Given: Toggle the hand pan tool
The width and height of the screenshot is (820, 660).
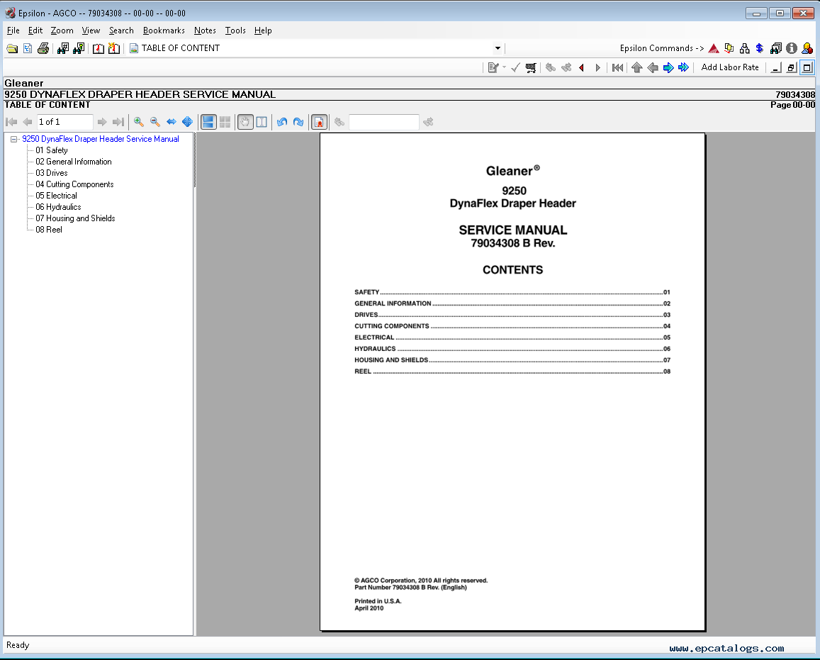Looking at the screenshot, I should click(x=245, y=122).
